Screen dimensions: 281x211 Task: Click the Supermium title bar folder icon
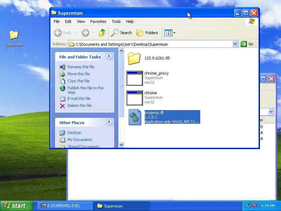click(54, 13)
